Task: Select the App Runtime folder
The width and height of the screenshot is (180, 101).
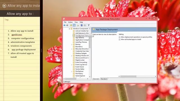Action: (x=80, y=38)
